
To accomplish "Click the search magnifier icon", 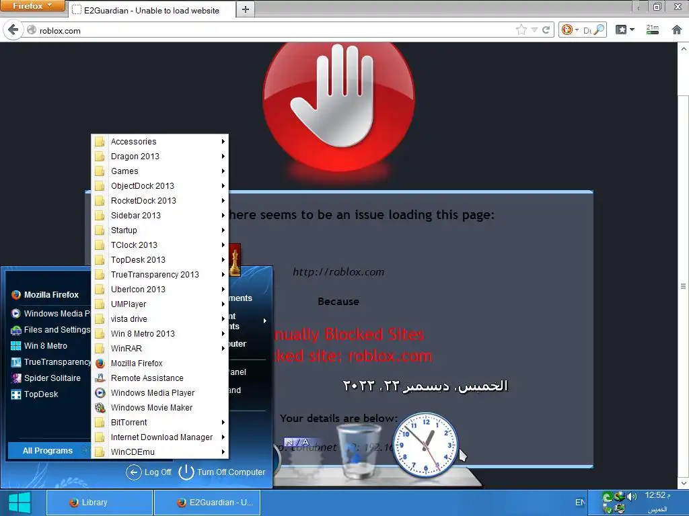I will click(598, 30).
